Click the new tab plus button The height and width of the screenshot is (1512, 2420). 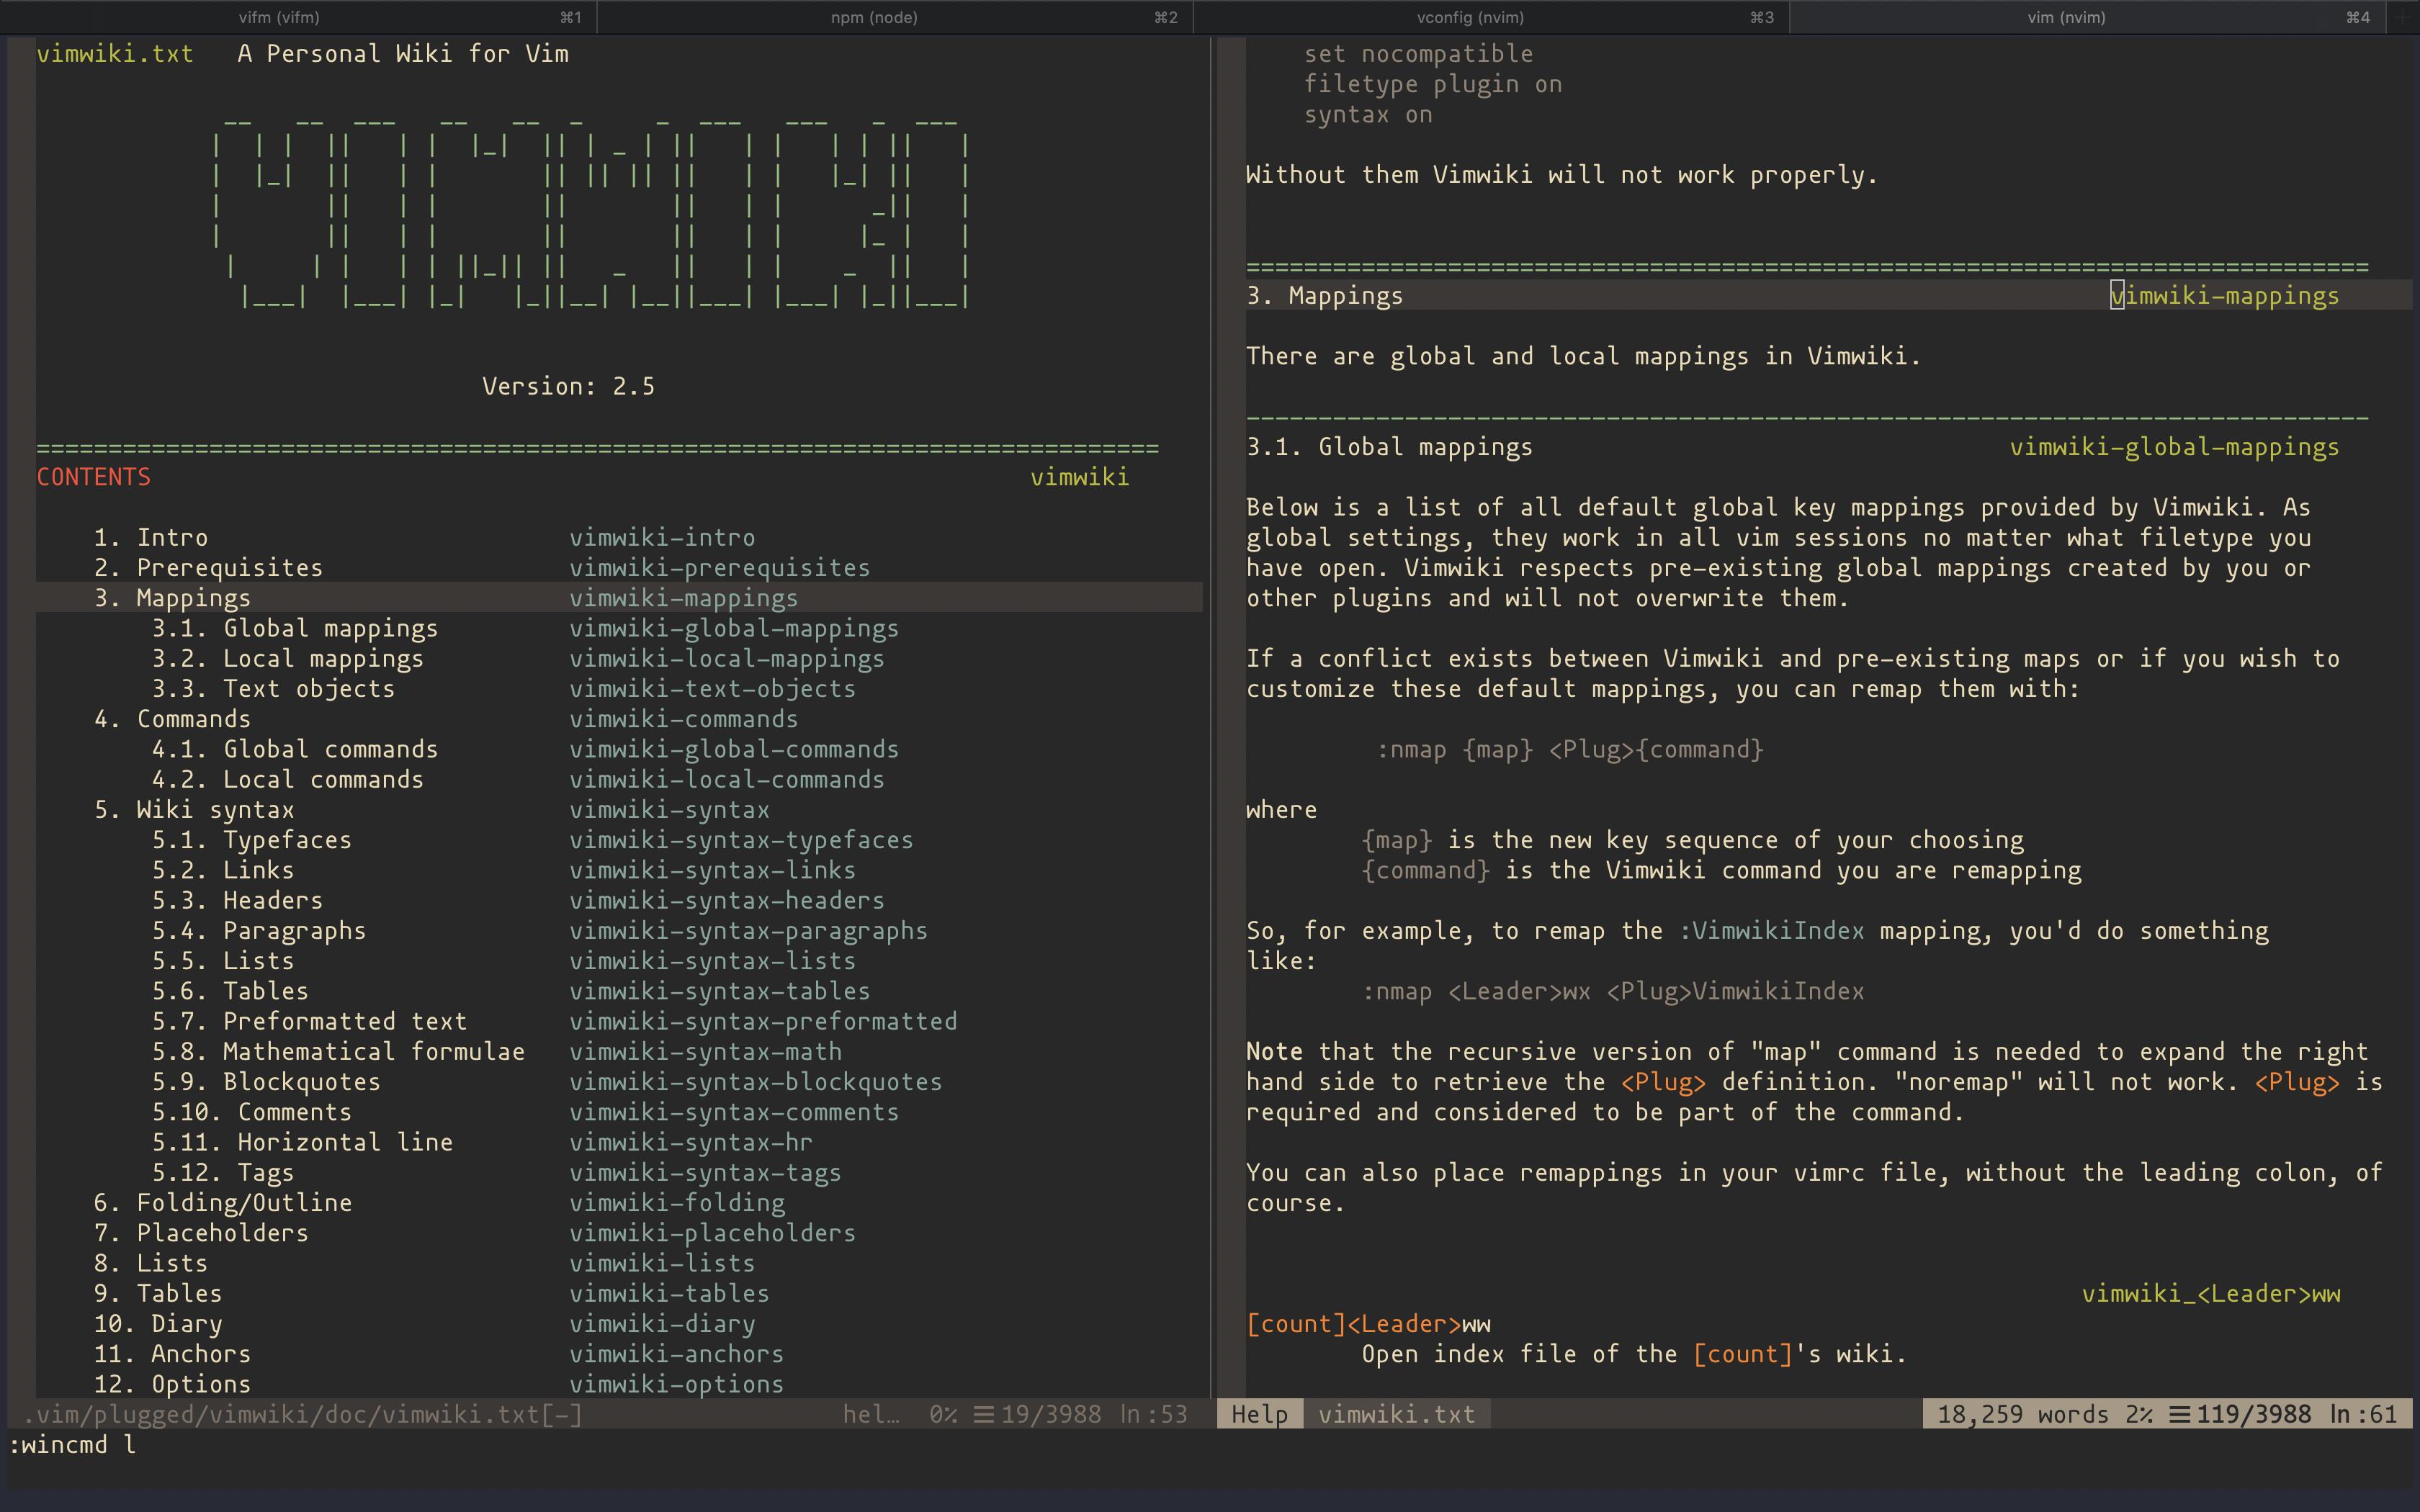click(2402, 17)
